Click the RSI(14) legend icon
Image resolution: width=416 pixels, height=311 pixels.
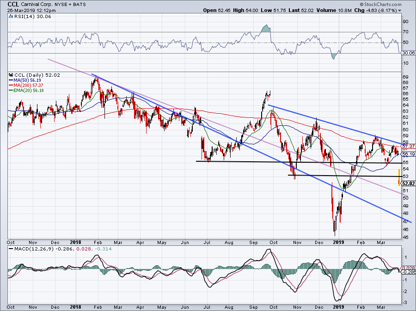11,17
